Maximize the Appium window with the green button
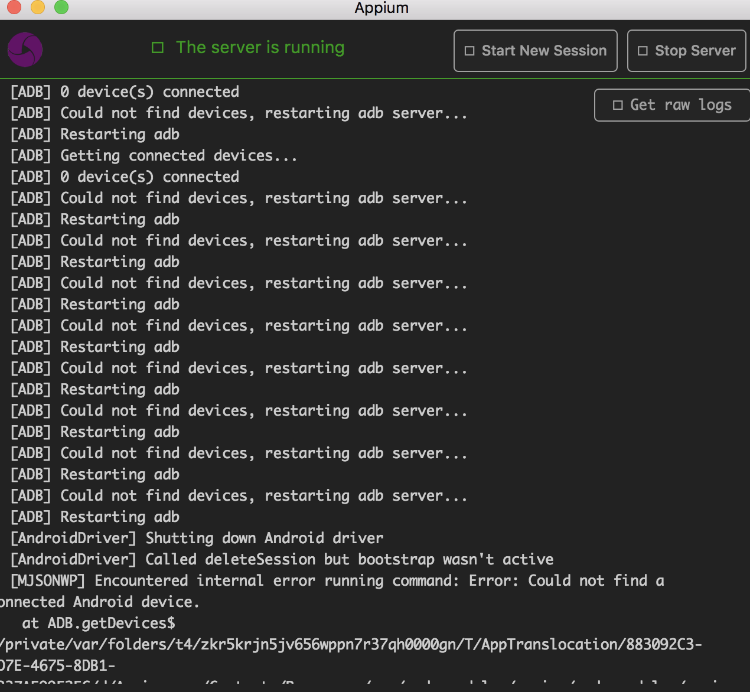Screen dimensions: 750x692 click(61, 6)
